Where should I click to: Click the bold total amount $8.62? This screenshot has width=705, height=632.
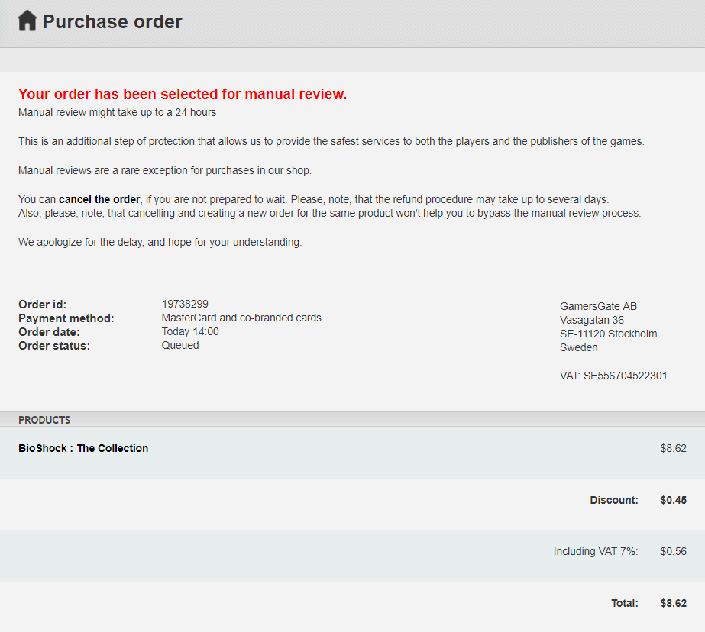[x=673, y=603]
